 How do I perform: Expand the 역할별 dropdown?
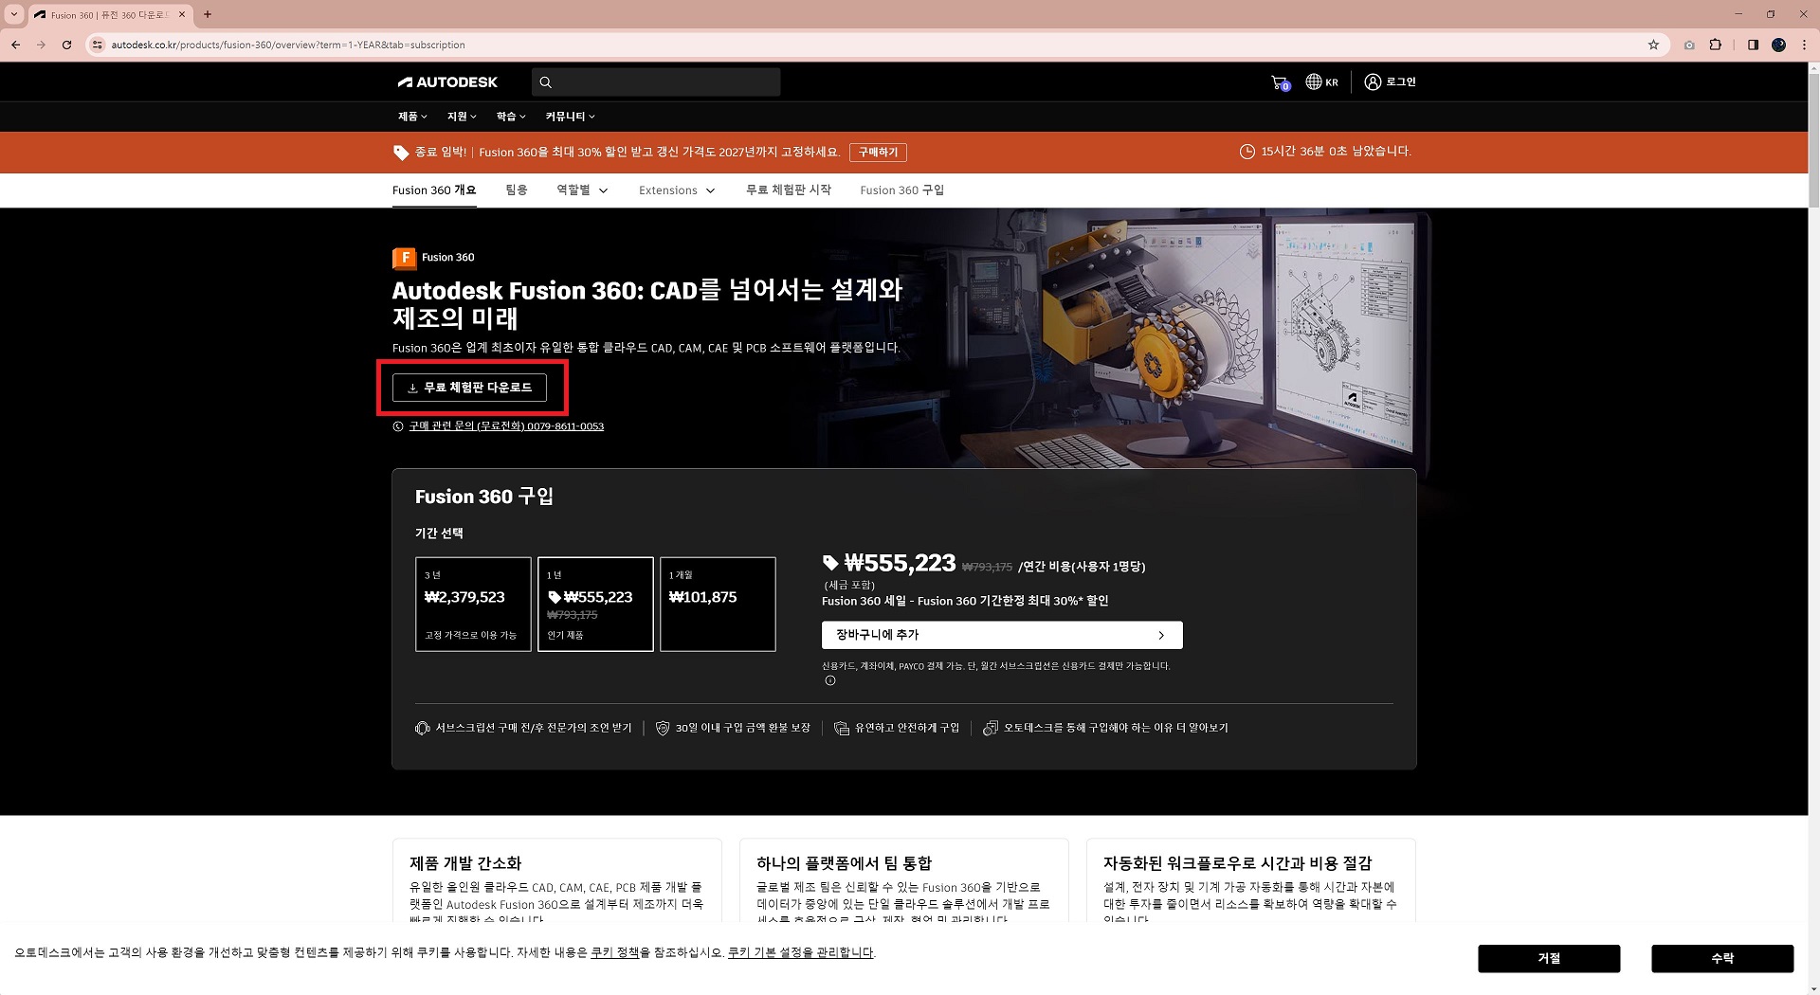coord(582,190)
